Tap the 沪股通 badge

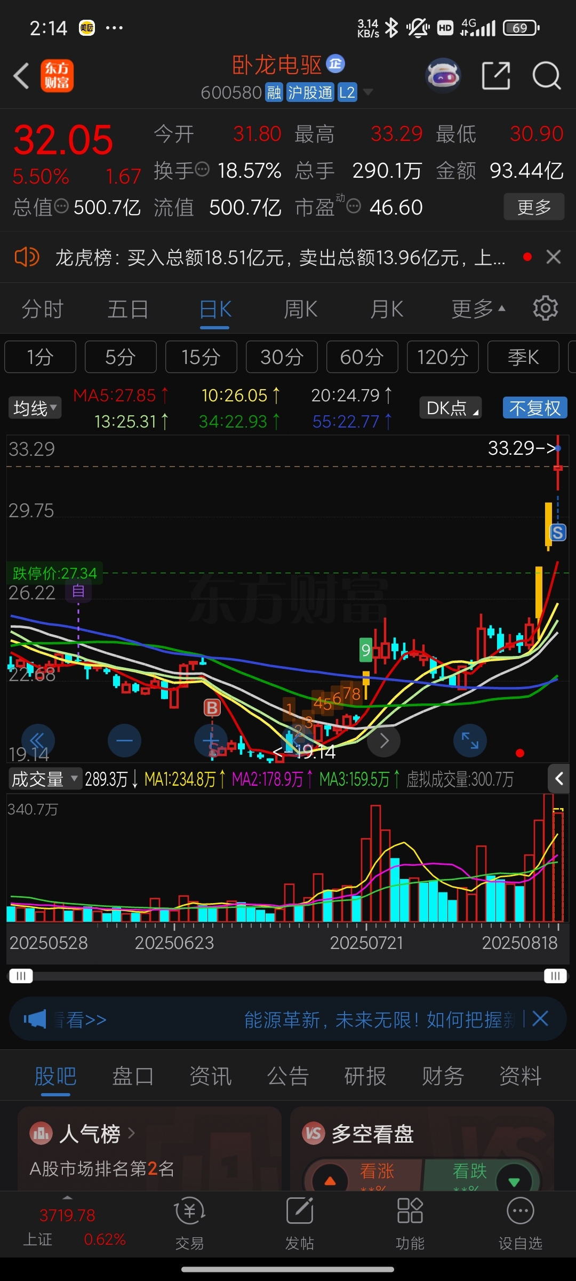tap(310, 92)
